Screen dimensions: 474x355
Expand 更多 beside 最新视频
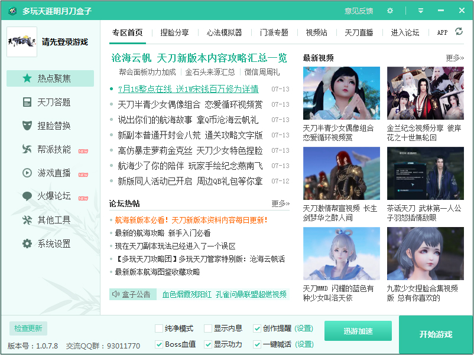454,58
